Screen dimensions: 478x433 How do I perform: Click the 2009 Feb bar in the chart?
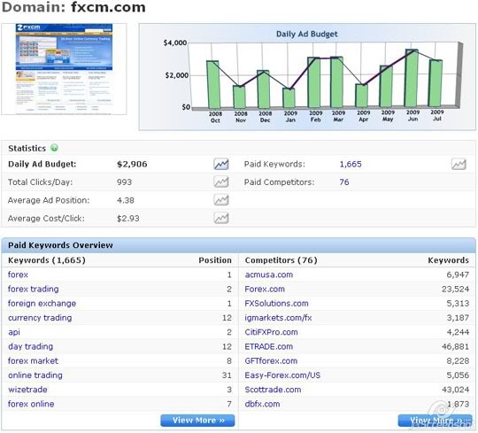click(313, 82)
